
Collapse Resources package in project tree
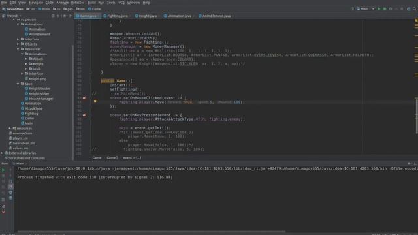tap(18, 49)
